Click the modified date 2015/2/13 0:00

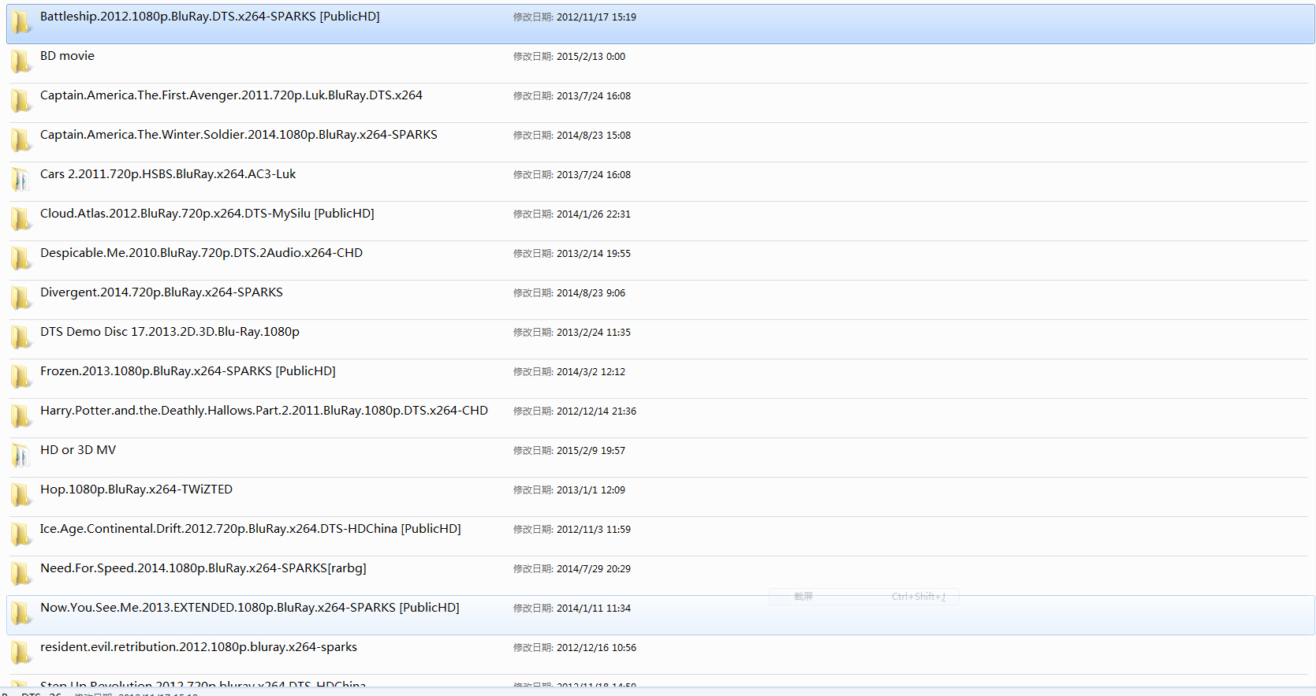tap(591, 57)
